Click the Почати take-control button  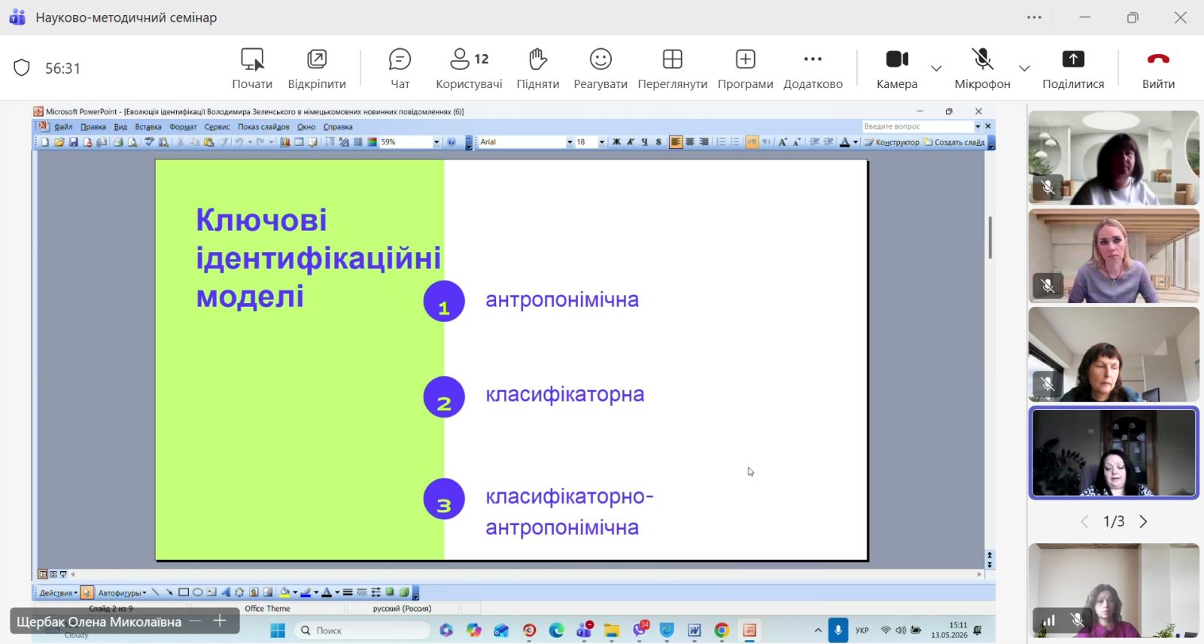[x=252, y=68]
